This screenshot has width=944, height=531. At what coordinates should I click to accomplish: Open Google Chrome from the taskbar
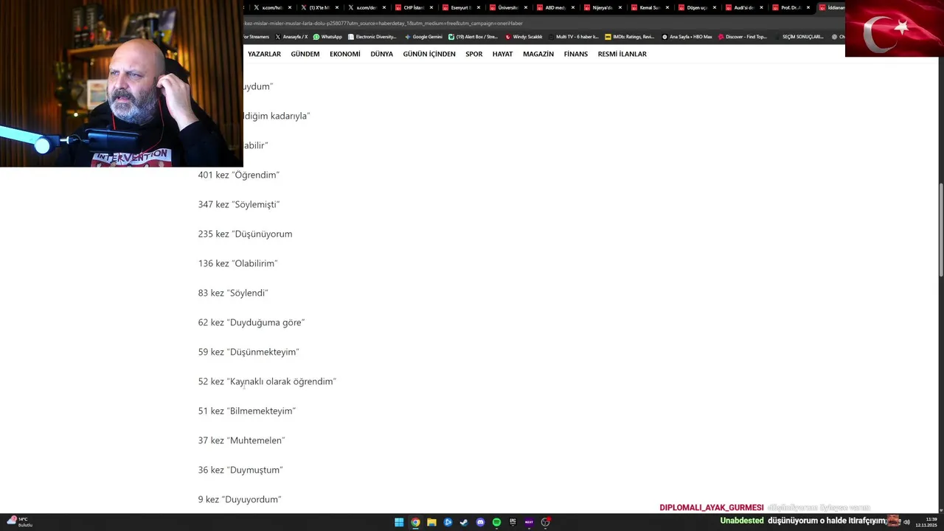415,522
